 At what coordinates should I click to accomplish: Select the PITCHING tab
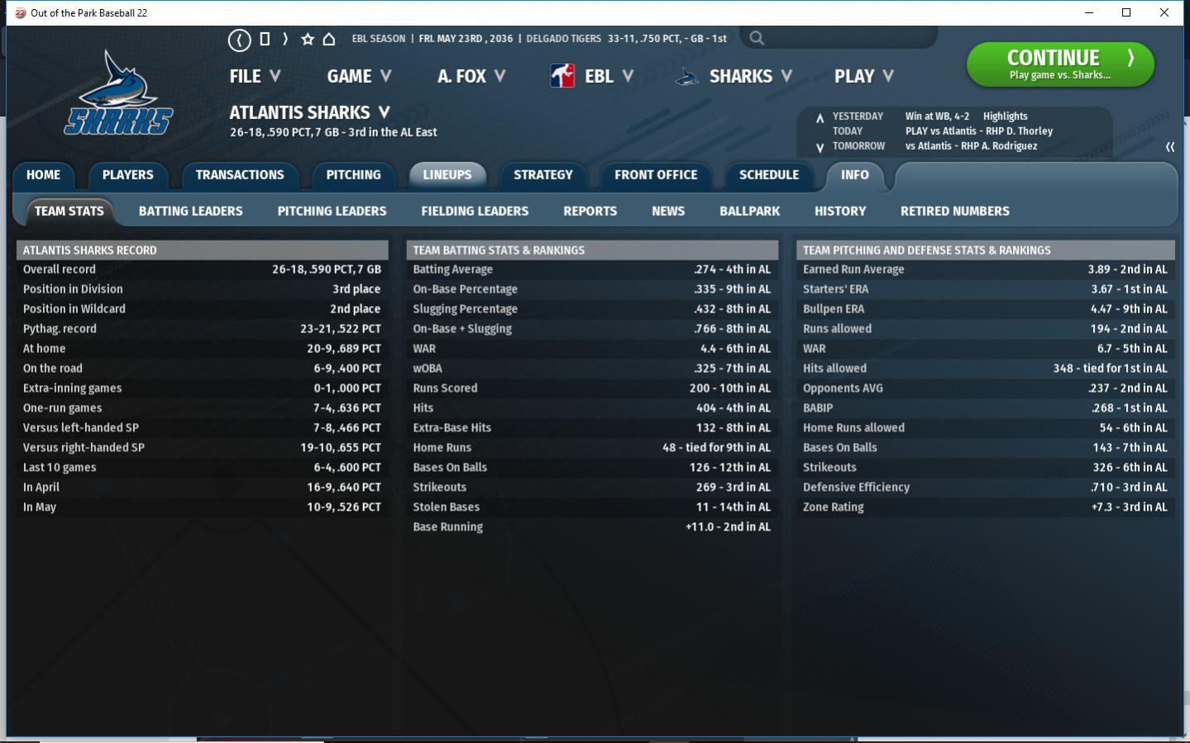(x=353, y=175)
